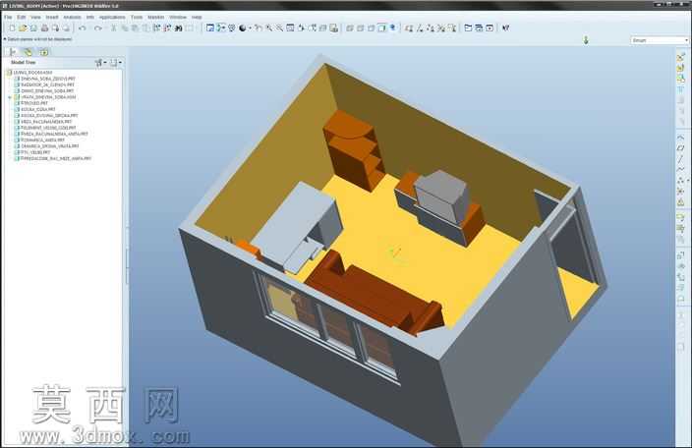Switch to Model Tree navigator tab
Image resolution: width=692 pixels, height=448 pixels.
coord(13,52)
